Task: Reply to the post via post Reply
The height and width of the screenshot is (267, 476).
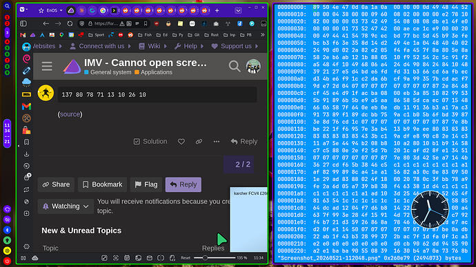Action: pos(244,142)
